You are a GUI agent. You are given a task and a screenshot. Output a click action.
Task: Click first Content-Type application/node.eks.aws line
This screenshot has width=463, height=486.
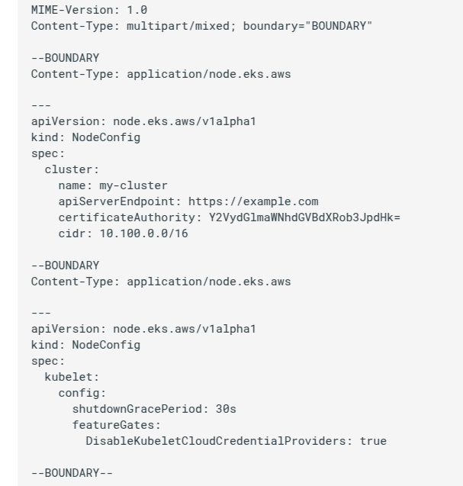coord(161,74)
